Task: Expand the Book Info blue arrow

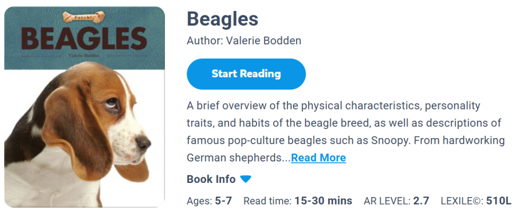Action: (x=246, y=179)
